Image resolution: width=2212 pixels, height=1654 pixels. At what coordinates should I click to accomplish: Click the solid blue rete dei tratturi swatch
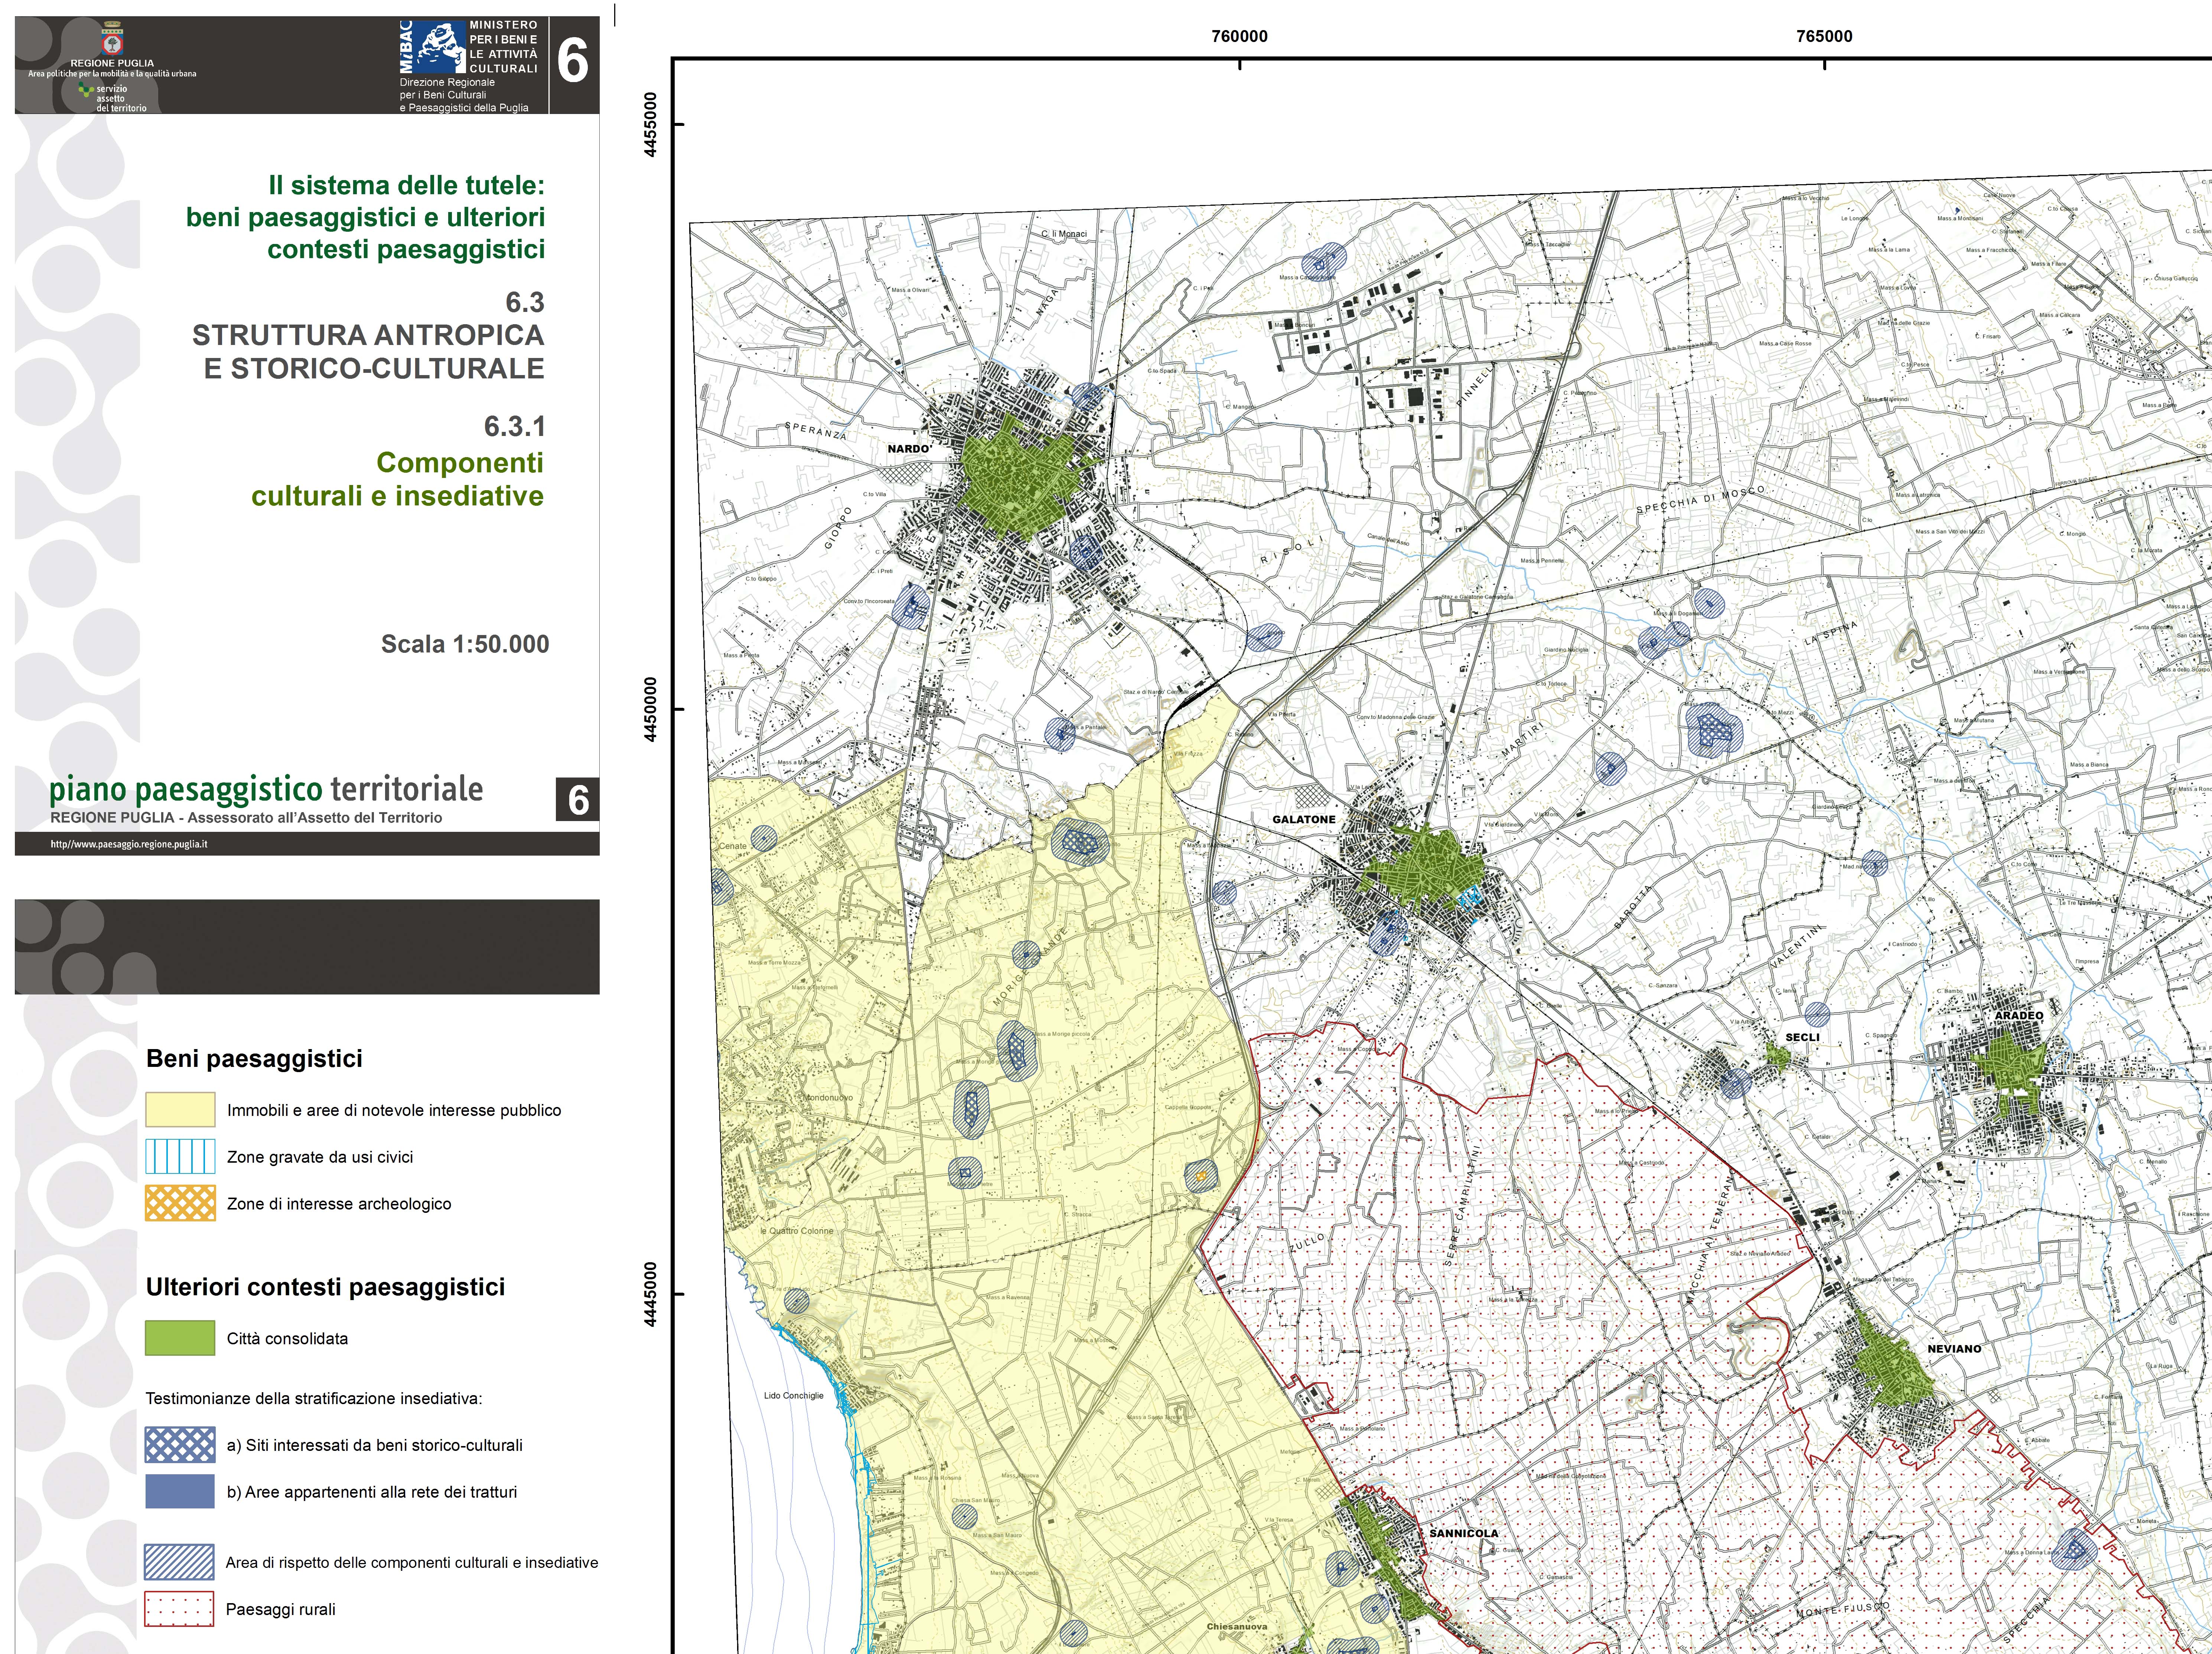180,1491
